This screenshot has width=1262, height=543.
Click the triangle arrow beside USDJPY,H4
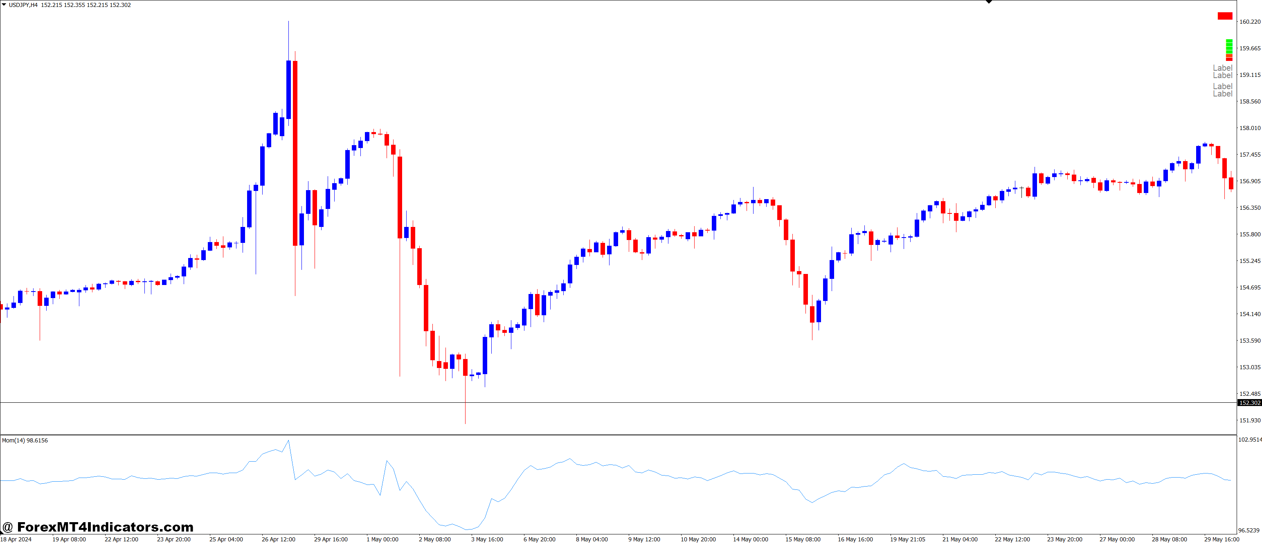click(x=4, y=4)
